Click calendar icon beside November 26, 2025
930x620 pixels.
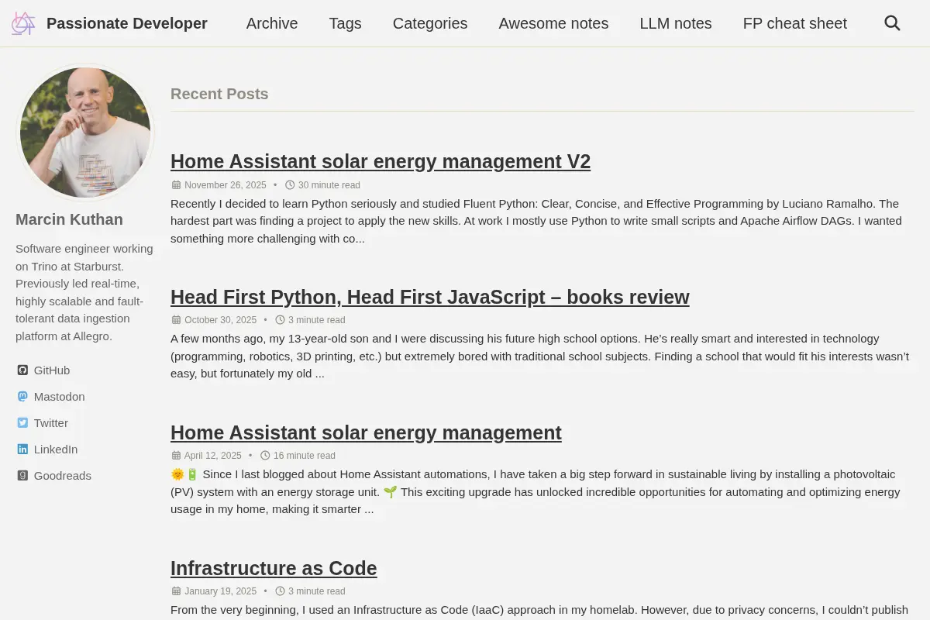(x=176, y=185)
